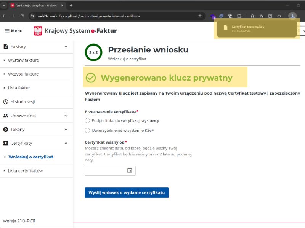Screen dimensions: 305x228
Task: Click the site information icon in address bar
Action: pos(33,16)
